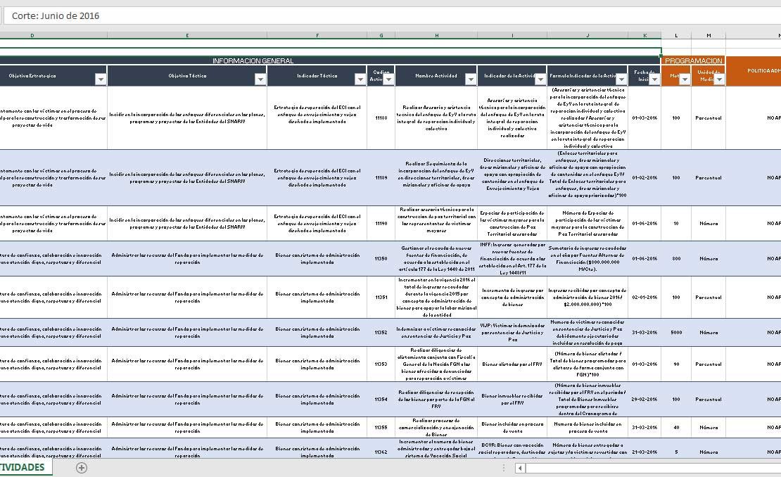Select activity code cell 11353
Screen dimensions: 781x477
coord(381,364)
